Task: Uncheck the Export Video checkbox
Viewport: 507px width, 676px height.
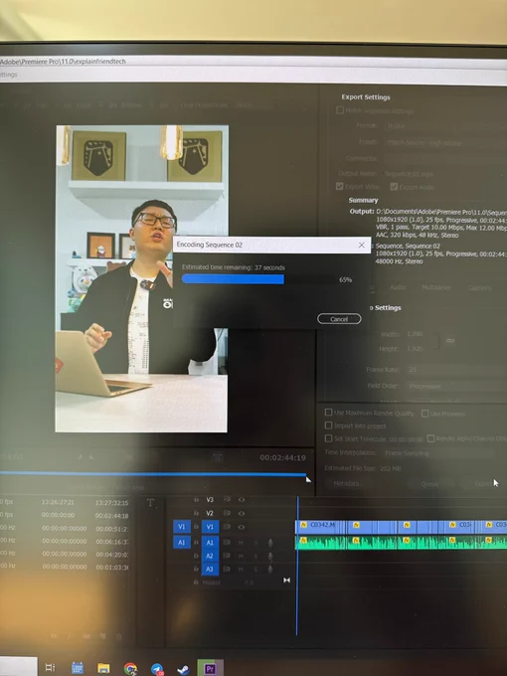Action: coord(340,186)
